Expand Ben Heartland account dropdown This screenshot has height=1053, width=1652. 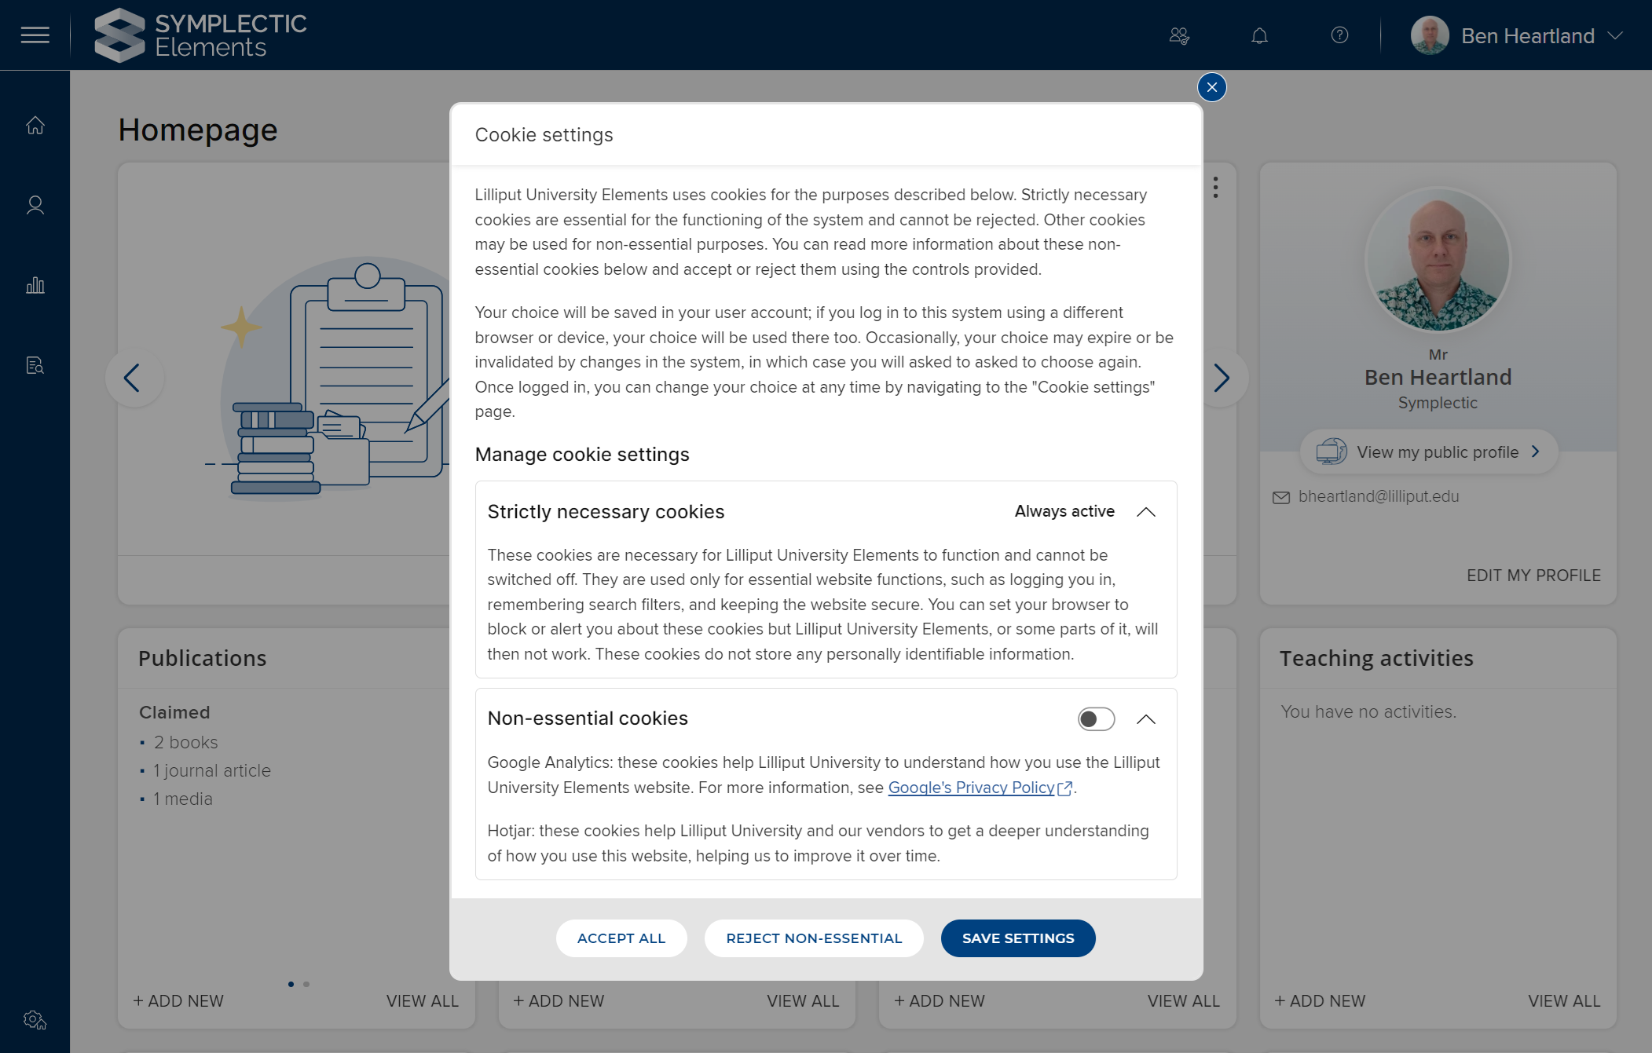[x=1615, y=36]
